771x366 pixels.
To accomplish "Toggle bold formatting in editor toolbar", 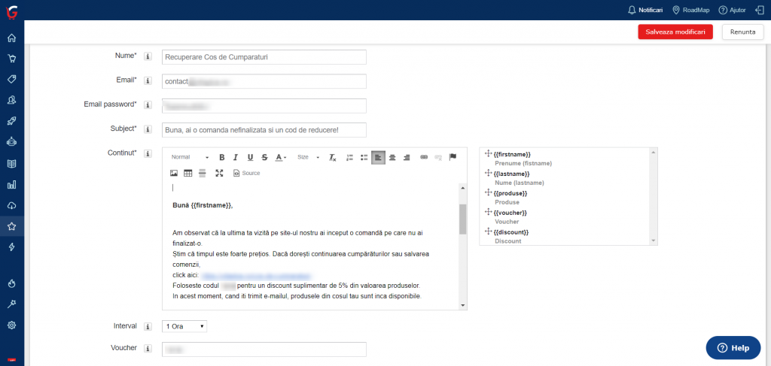I will click(222, 157).
